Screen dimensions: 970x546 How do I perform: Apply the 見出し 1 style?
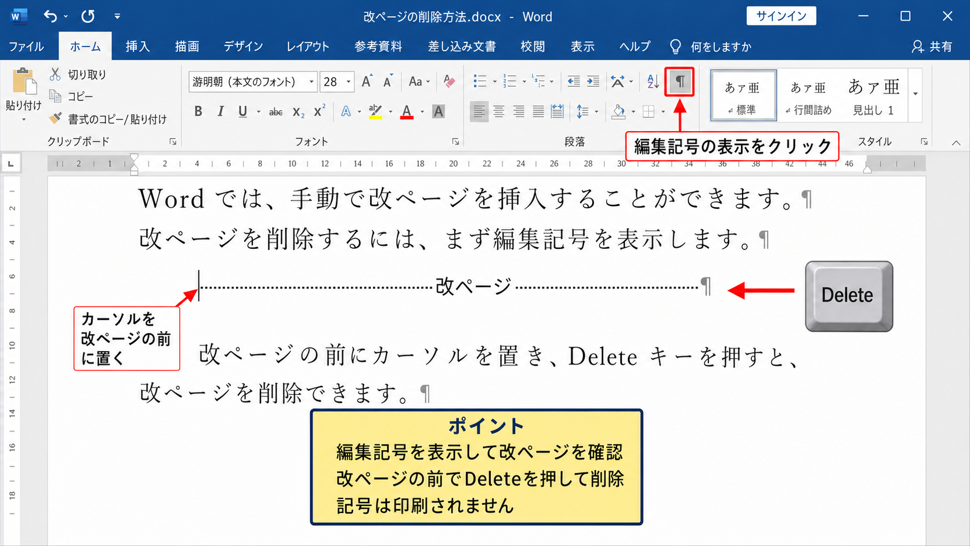874,96
